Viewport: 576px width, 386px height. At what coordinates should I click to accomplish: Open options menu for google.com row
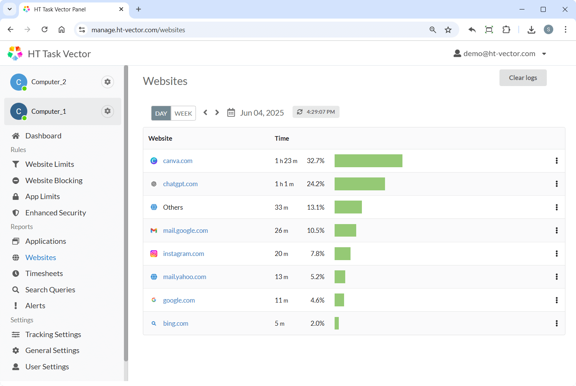pyautogui.click(x=557, y=300)
